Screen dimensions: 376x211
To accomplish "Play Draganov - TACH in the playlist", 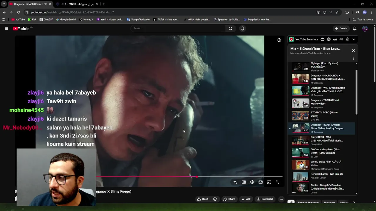I will pyautogui.click(x=321, y=103).
